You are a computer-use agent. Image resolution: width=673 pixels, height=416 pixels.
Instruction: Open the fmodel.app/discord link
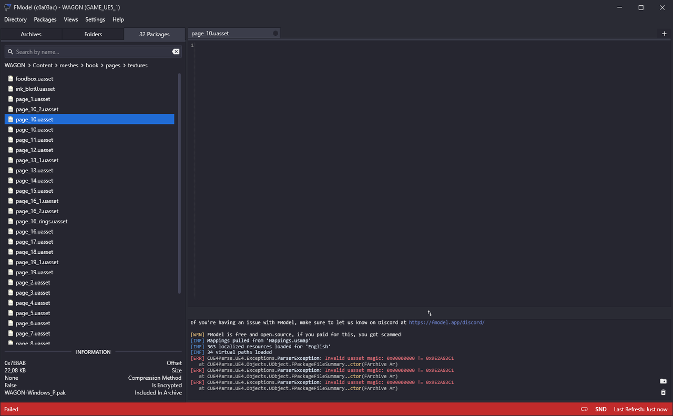click(x=446, y=323)
